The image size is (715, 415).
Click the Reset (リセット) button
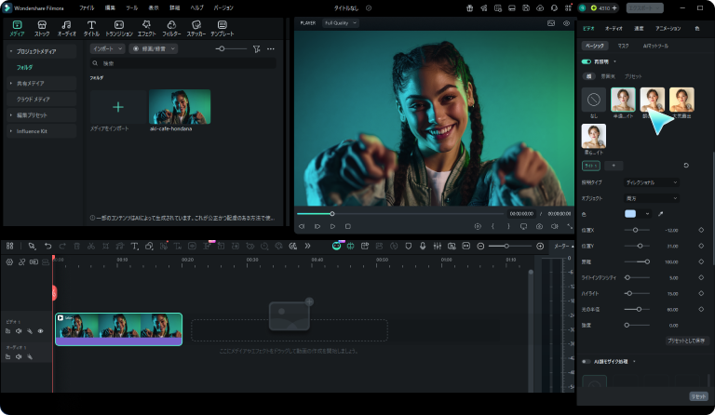(x=697, y=395)
